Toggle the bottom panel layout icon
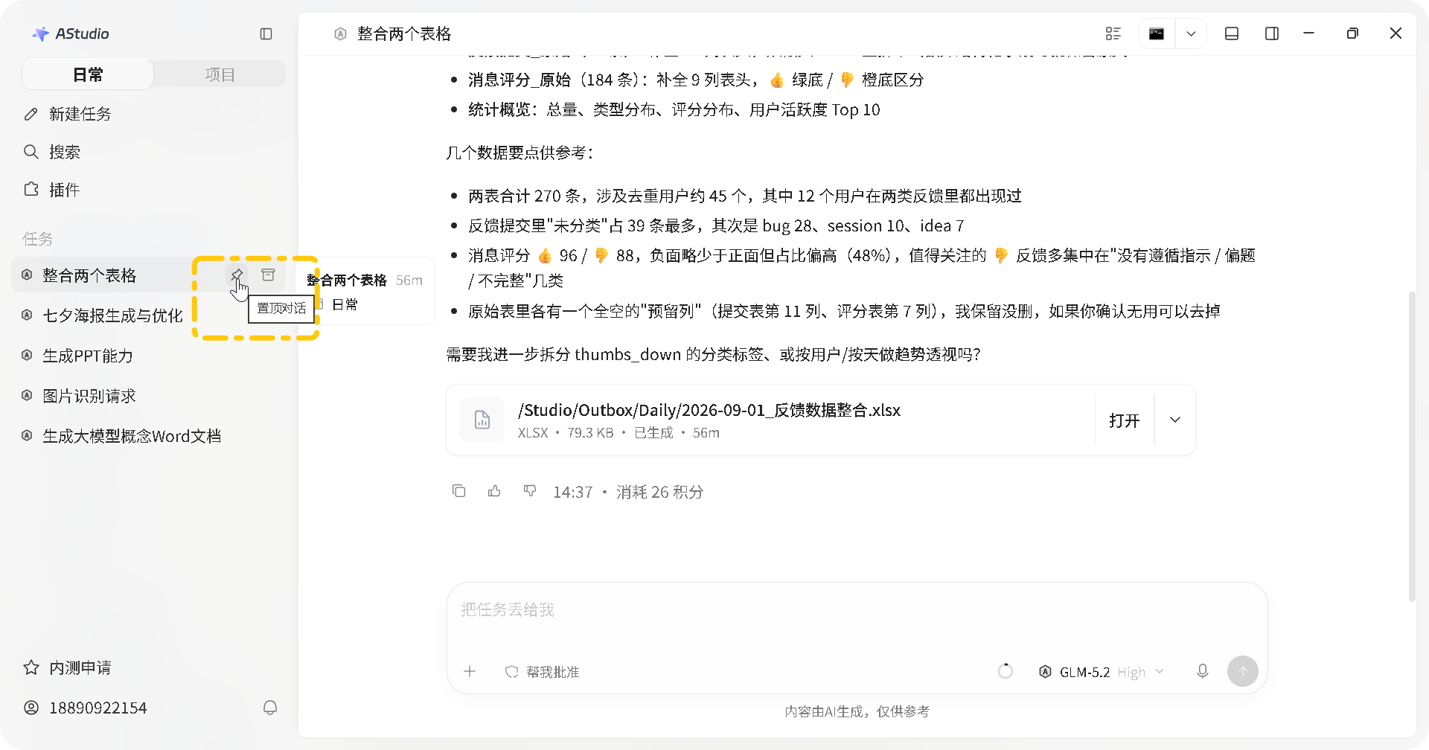The width and height of the screenshot is (1429, 750). (1232, 33)
